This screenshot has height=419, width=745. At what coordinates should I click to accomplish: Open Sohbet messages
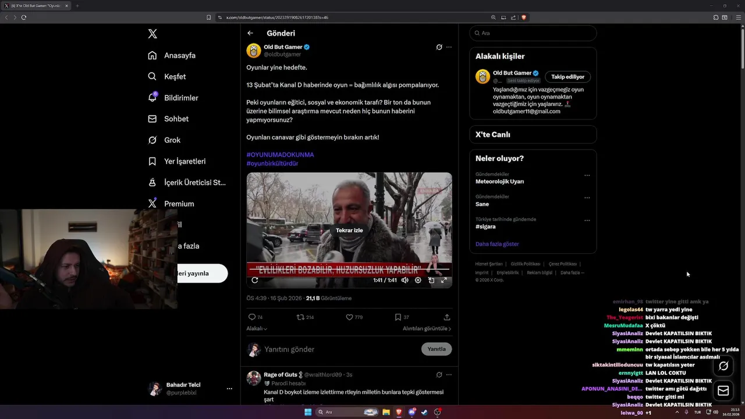168,119
